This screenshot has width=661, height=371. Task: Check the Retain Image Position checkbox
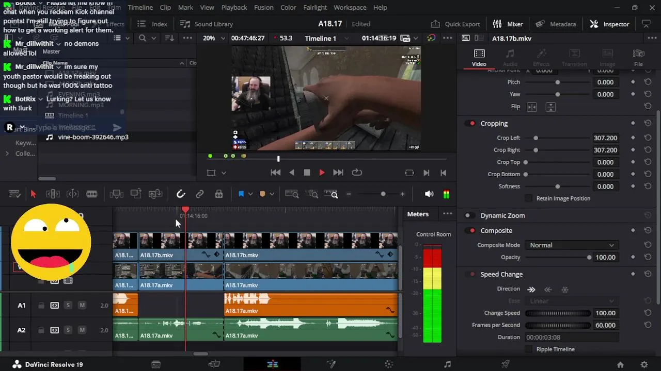click(x=528, y=198)
